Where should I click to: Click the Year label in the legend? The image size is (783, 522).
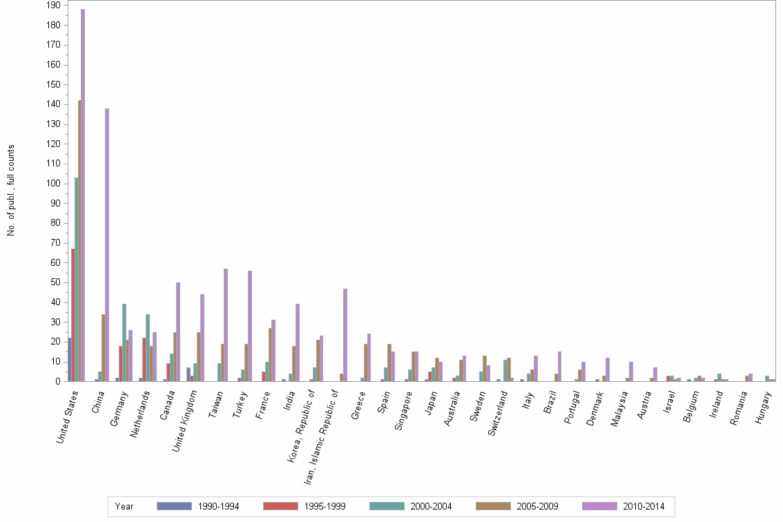coord(127,507)
